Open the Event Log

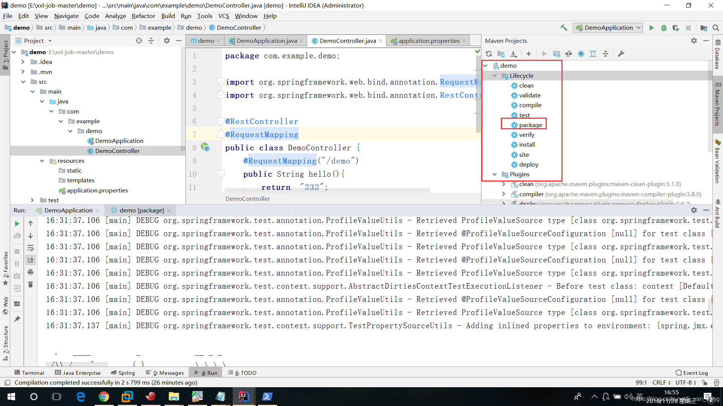[x=692, y=373]
